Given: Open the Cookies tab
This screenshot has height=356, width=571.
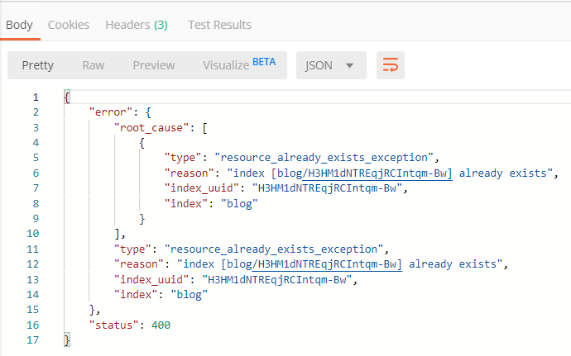Looking at the screenshot, I should pyautogui.click(x=69, y=25).
